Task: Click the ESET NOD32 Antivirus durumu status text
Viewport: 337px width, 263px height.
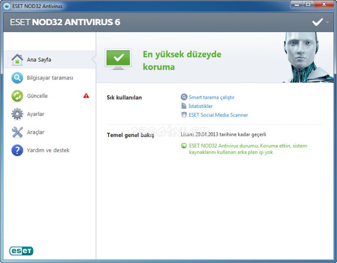Action: 248,149
